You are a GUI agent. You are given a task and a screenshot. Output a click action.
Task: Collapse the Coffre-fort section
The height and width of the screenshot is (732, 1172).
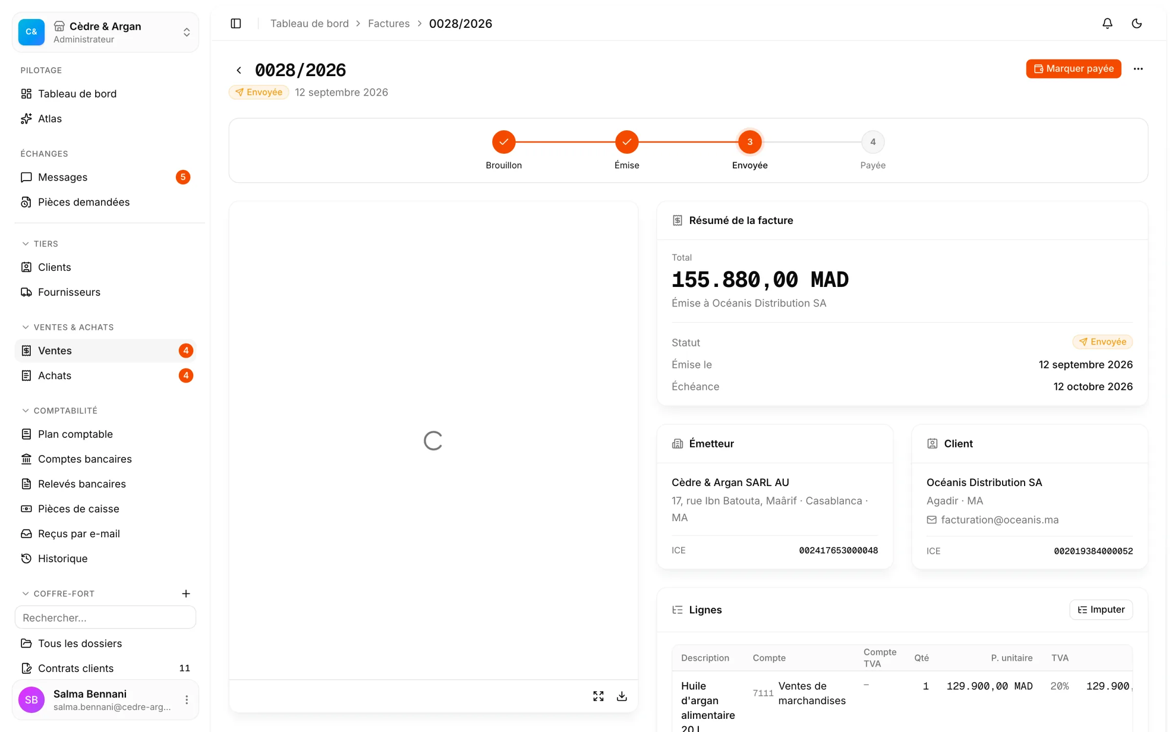click(x=58, y=593)
